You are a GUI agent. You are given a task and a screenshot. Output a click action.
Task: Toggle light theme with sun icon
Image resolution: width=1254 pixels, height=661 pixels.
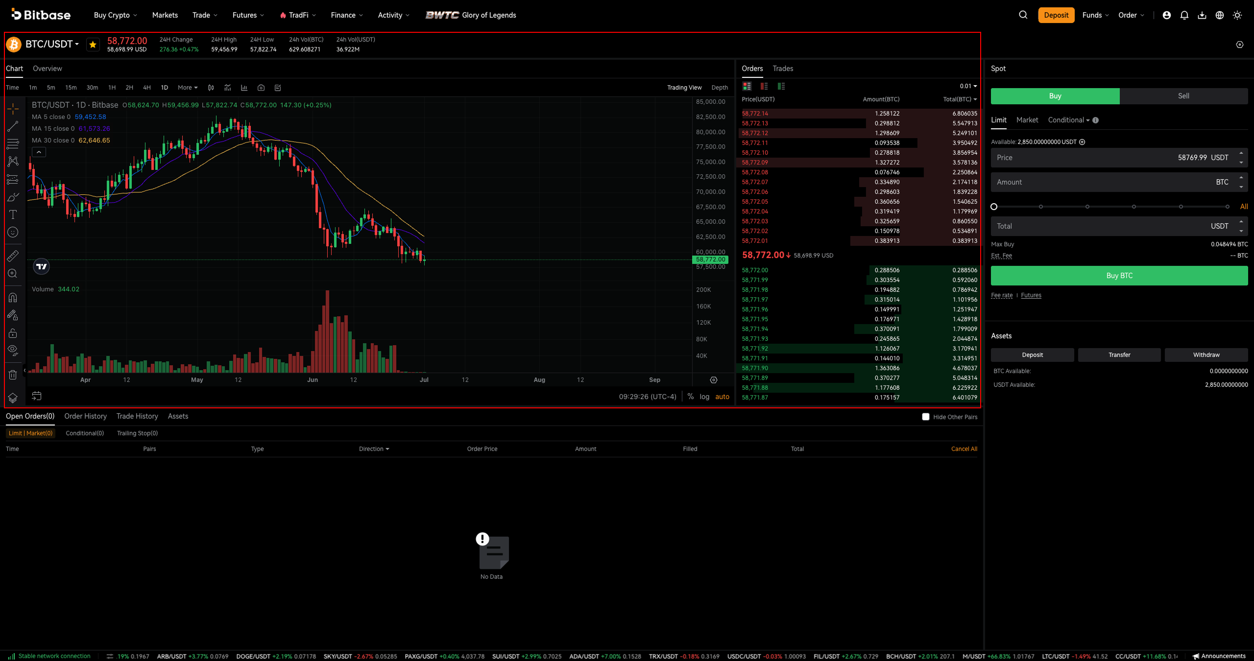point(1237,15)
